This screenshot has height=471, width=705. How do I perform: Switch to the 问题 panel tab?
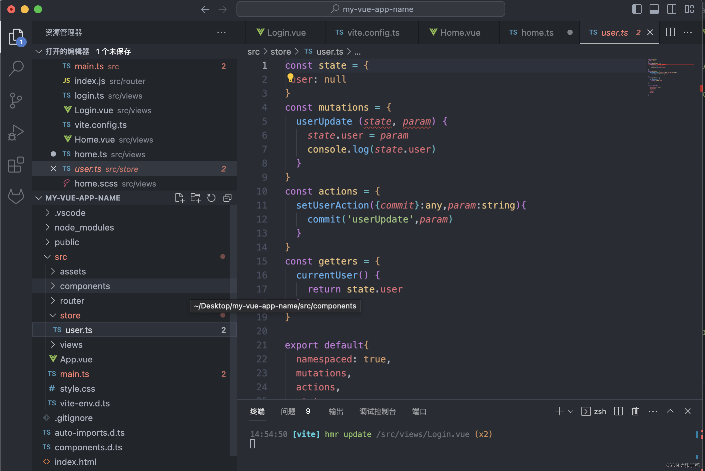(x=288, y=411)
